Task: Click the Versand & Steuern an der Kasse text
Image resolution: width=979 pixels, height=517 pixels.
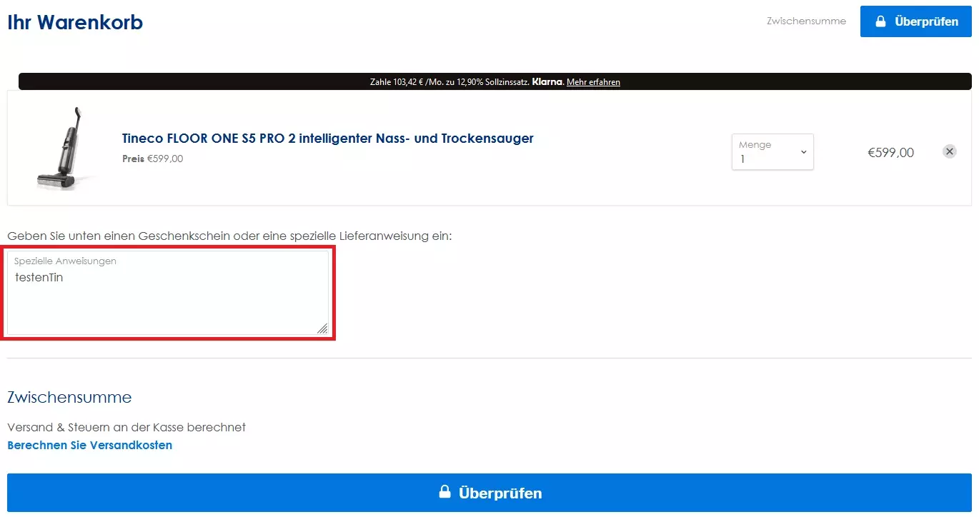Action: point(126,427)
